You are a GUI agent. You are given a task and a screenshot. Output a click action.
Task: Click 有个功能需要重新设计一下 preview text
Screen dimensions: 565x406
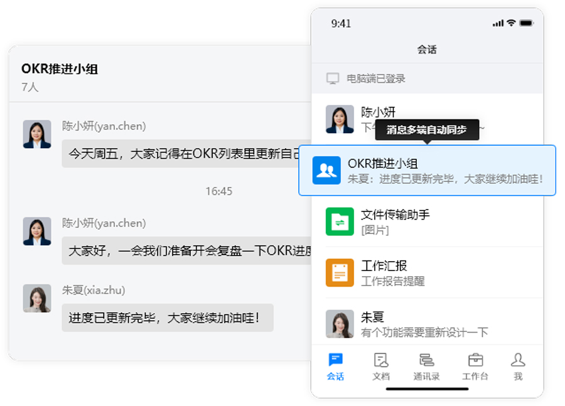[424, 332]
